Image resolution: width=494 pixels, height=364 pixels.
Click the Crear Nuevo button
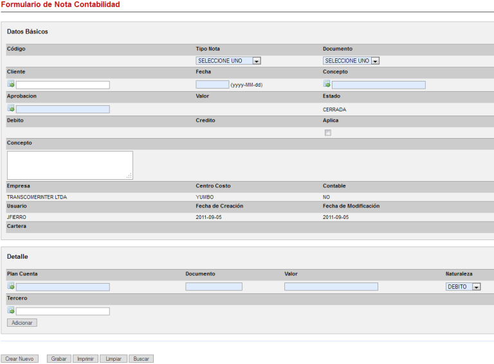19,359
